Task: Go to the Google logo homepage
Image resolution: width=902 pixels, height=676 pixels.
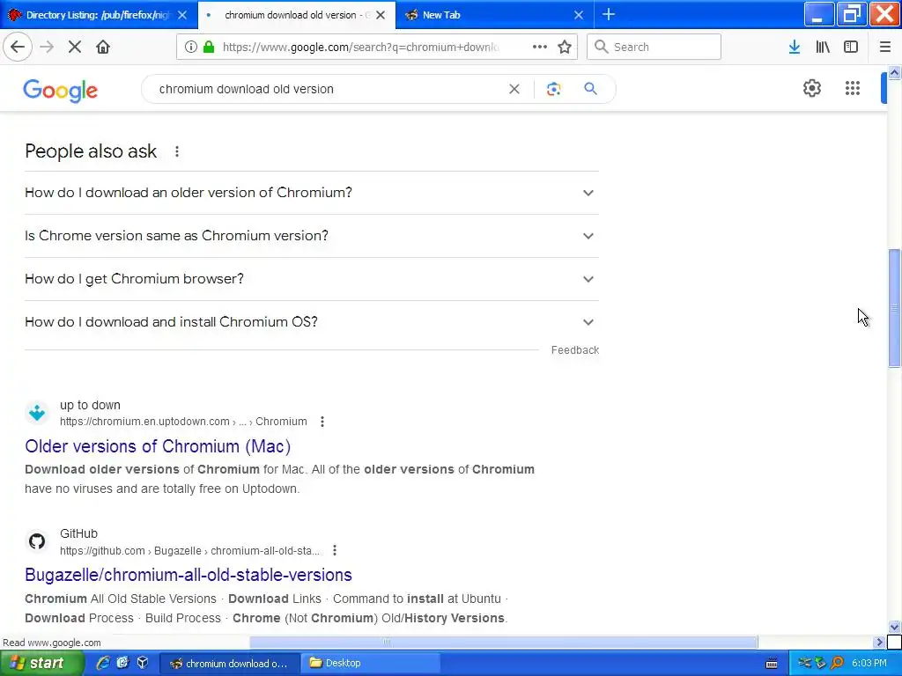Action: 61,91
